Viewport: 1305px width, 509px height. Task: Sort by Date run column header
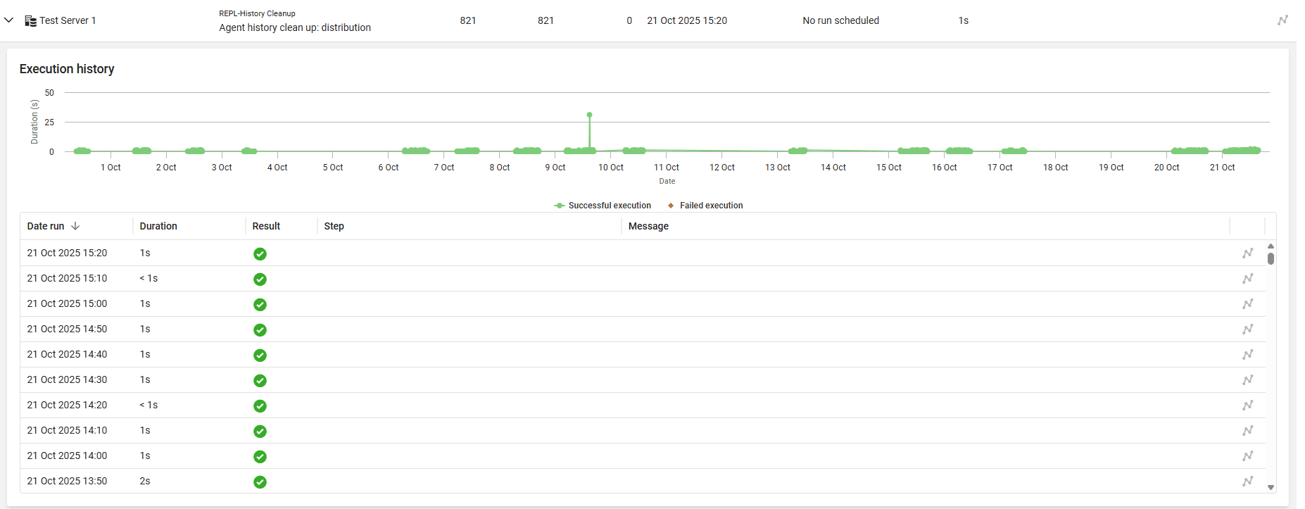(46, 226)
